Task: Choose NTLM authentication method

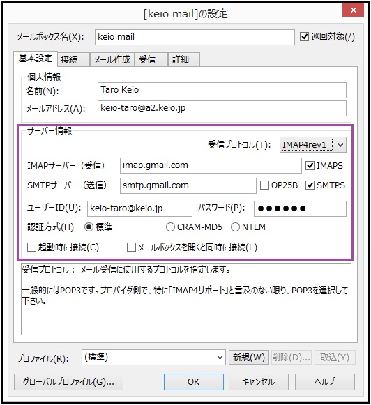Action: [235, 227]
